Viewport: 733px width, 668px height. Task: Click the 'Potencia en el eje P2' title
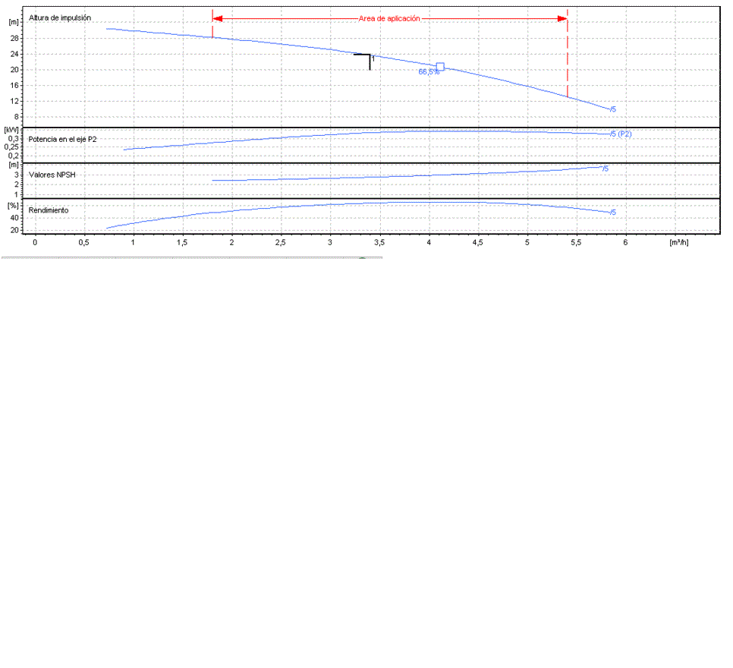pyautogui.click(x=63, y=140)
